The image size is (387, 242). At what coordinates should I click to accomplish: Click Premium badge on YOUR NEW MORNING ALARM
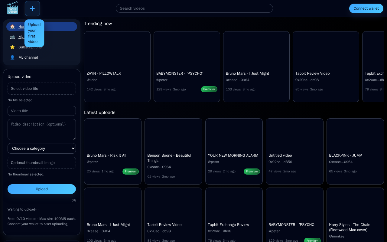click(252, 172)
